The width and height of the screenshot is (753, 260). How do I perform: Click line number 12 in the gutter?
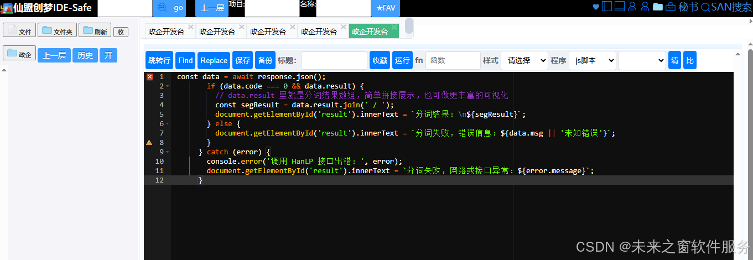click(x=159, y=180)
